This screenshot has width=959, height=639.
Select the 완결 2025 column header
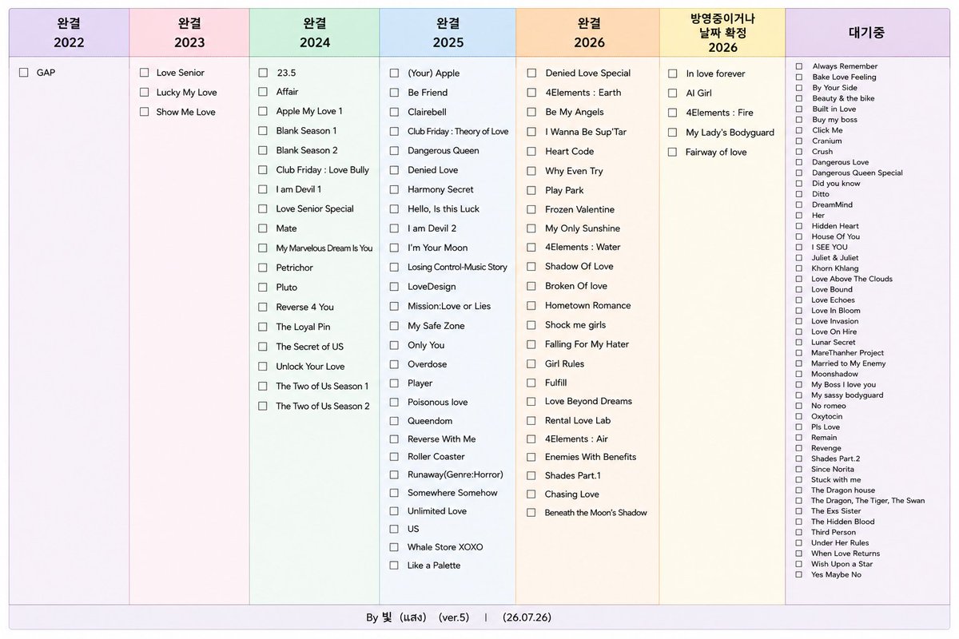tap(448, 33)
